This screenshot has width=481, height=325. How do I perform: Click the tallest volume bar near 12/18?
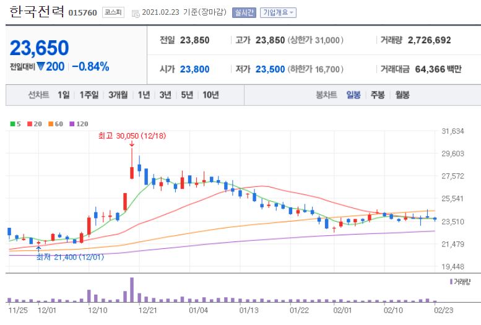132,290
